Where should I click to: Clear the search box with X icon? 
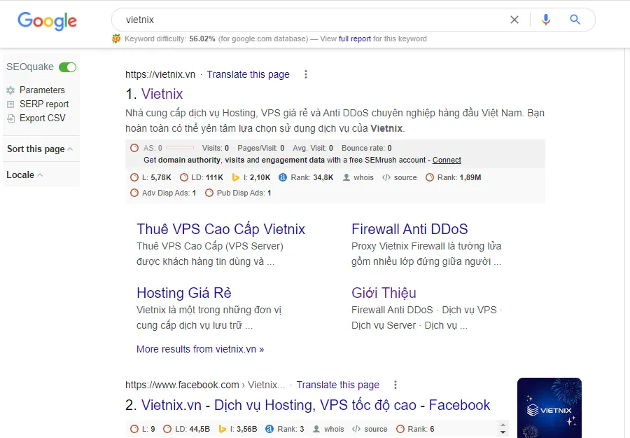tap(514, 20)
